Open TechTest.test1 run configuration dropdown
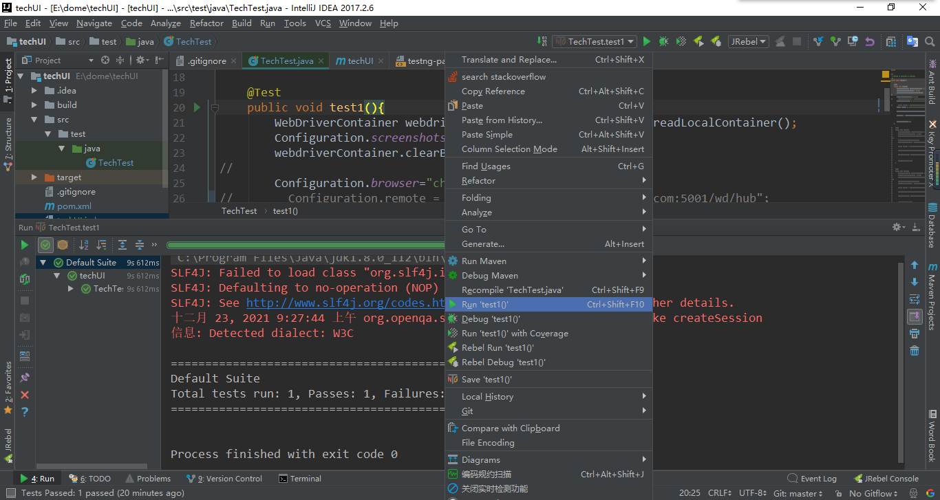The height and width of the screenshot is (500, 940). pyautogui.click(x=595, y=41)
